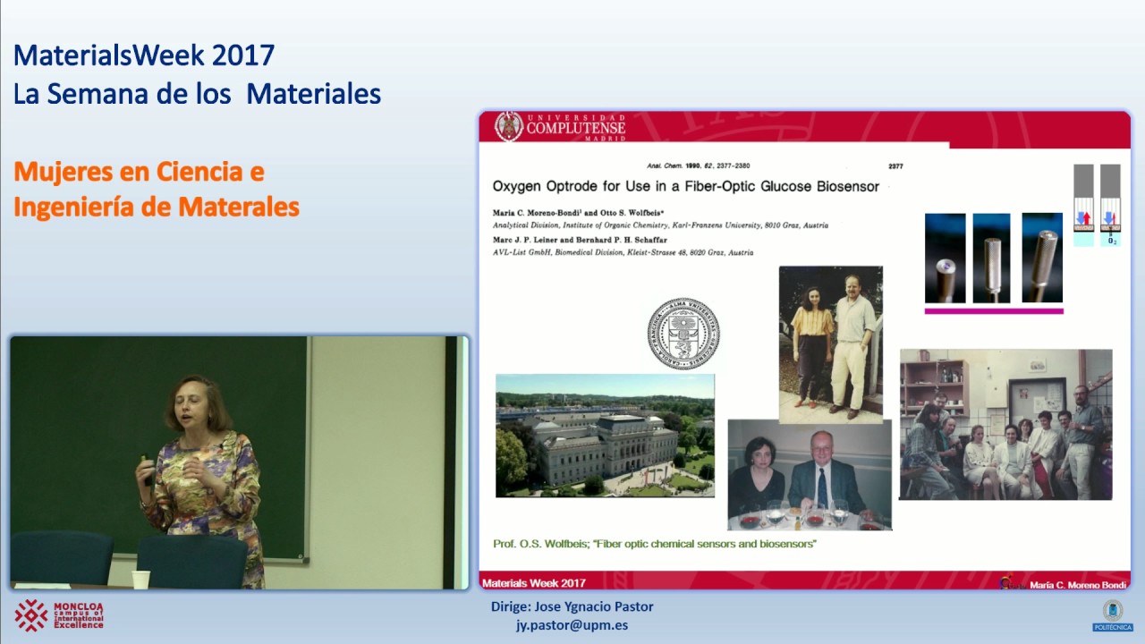
Task: Click the circular Alma Universitas seal on the slide
Action: point(683,335)
